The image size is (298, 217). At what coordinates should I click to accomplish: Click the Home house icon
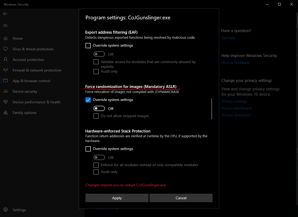coord(5,38)
